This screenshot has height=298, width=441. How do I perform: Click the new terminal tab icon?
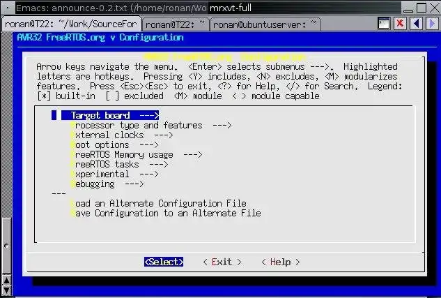[x=384, y=24]
